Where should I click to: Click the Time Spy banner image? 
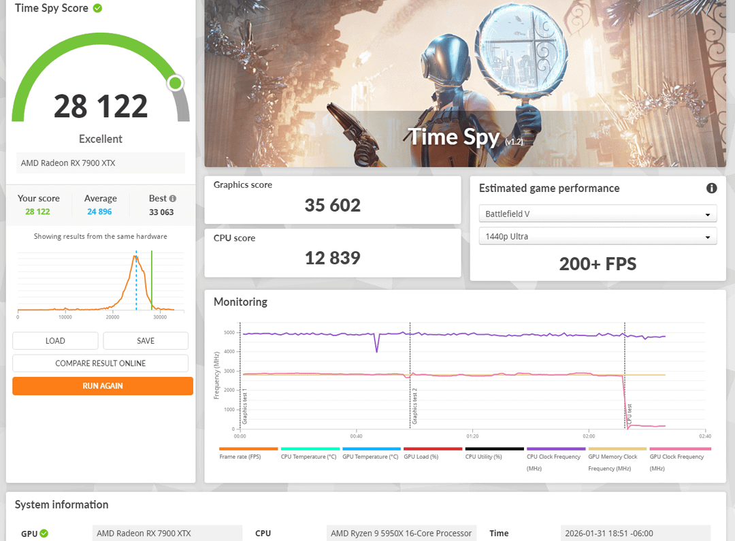coord(464,83)
